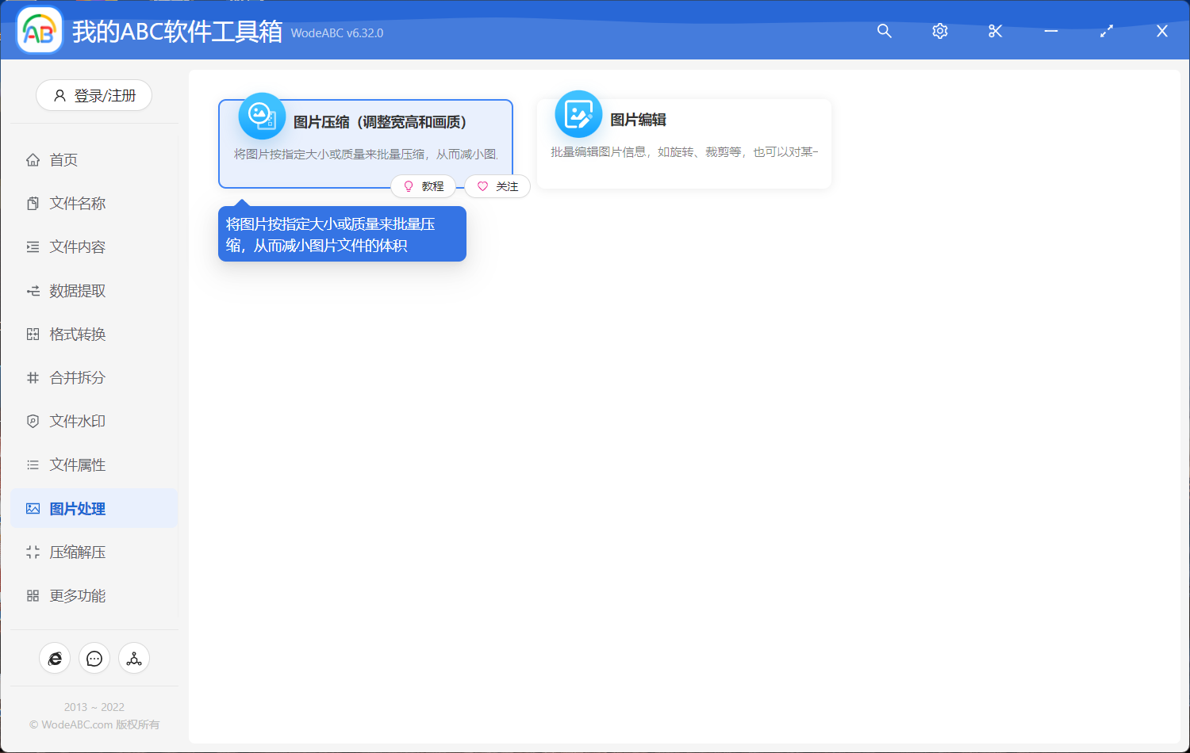Click the 关注 follow button
Viewport: 1190px width, 753px height.
(x=497, y=185)
